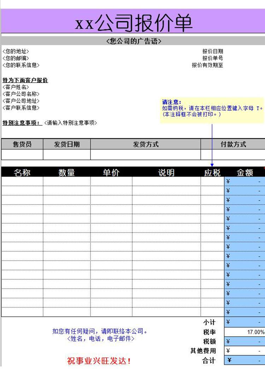Select the 17.00% tax rate cell
This screenshot has width=265, height=375.
245,332
